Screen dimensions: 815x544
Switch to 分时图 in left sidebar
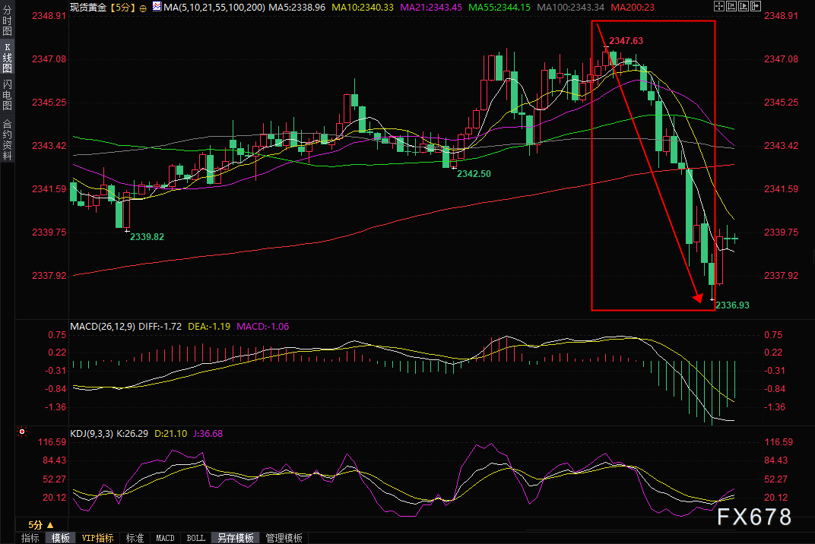[7, 20]
